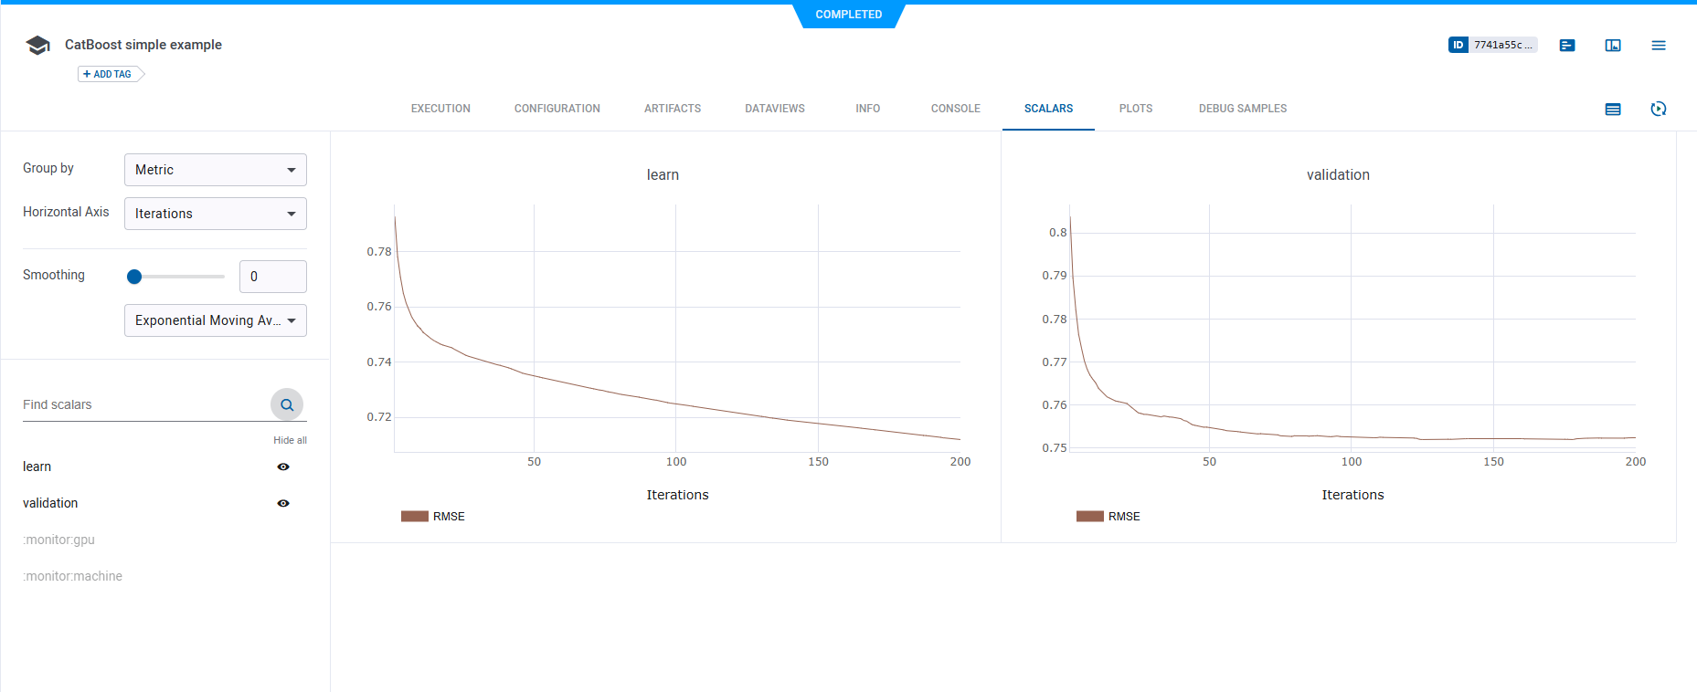
Task: Click the ADD TAG button
Action: (x=108, y=74)
